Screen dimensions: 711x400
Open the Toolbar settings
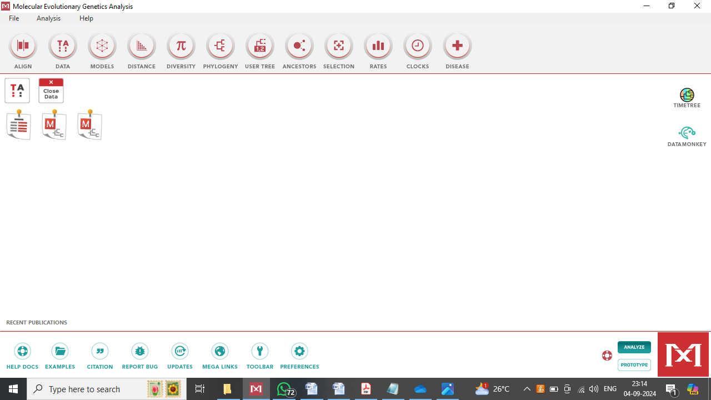260,356
